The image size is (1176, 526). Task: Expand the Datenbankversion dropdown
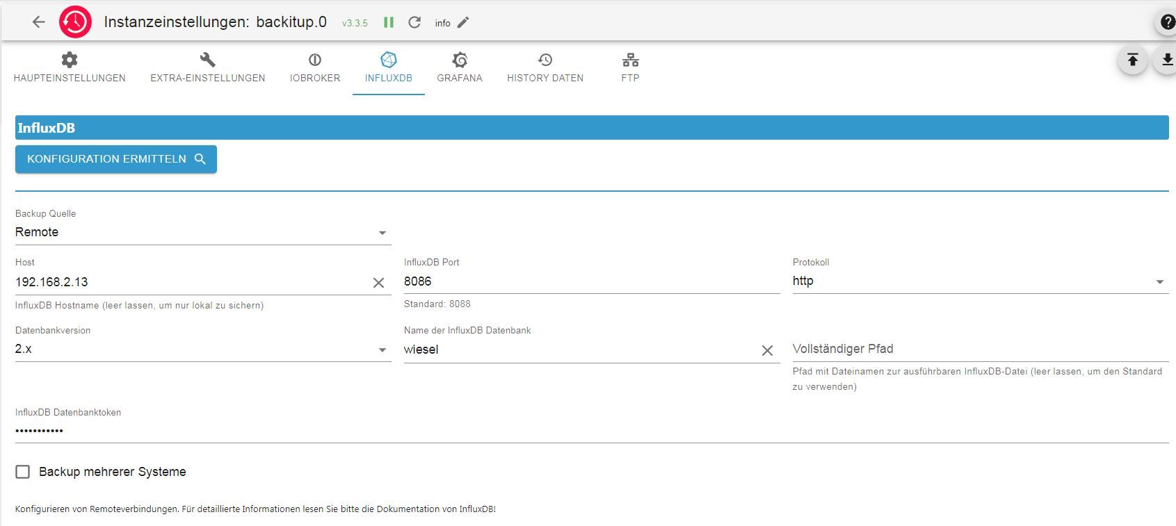click(x=203, y=349)
